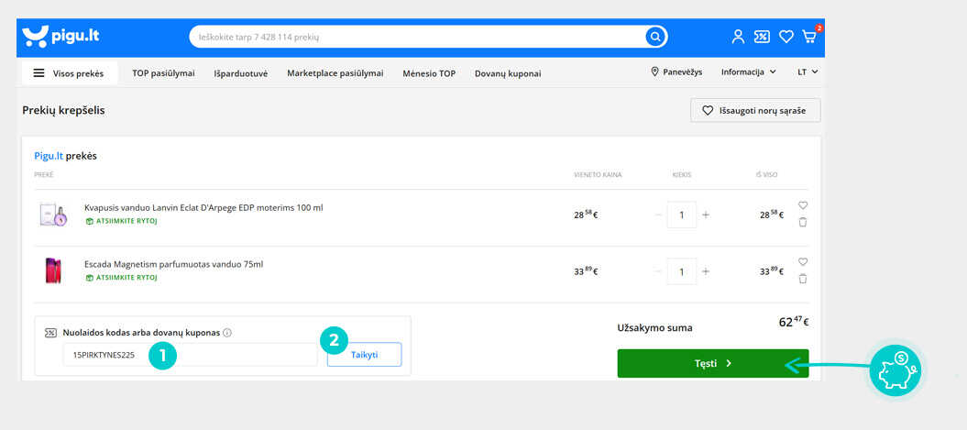Image resolution: width=967 pixels, height=430 pixels.
Task: Open the Visos prekės menu
Action: point(70,73)
